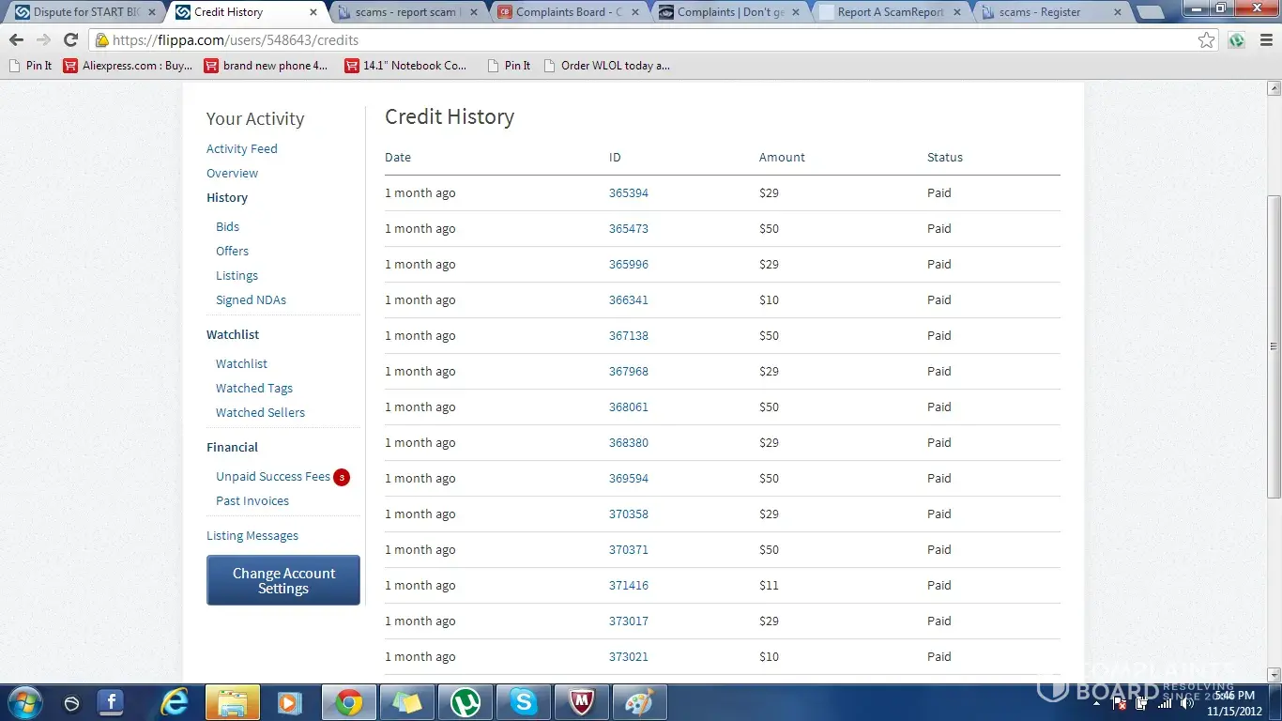Open Skype from the taskbar
1282x721 pixels.
coord(524,701)
